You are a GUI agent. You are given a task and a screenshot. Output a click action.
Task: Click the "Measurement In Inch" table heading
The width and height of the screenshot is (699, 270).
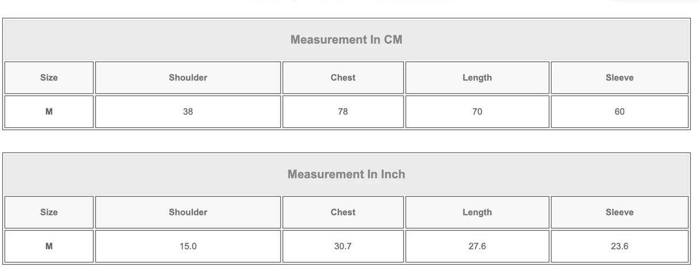click(x=346, y=174)
